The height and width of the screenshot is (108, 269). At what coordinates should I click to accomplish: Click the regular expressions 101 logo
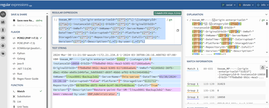[16, 5]
